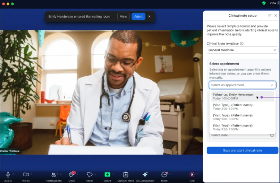Click the Clinical Note template info icon
Viewport: 280px width, 183px height.
pos(241,44)
